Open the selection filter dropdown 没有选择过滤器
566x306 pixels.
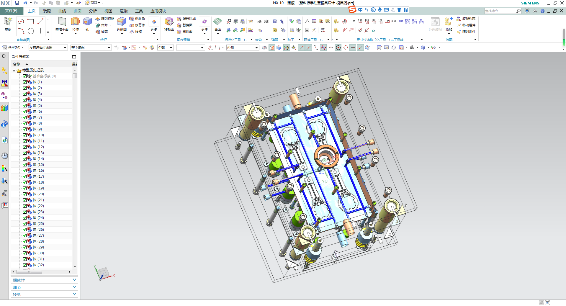(x=48, y=48)
